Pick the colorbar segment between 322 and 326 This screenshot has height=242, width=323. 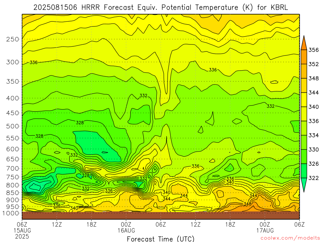(x=304, y=170)
